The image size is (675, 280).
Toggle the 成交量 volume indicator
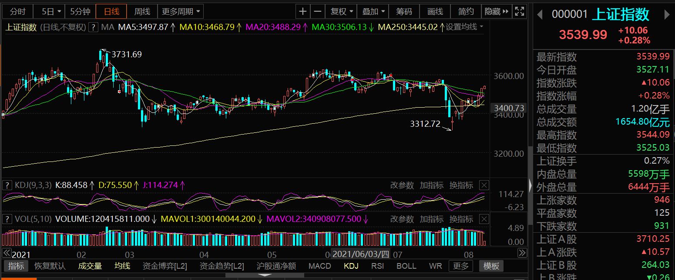[90, 266]
